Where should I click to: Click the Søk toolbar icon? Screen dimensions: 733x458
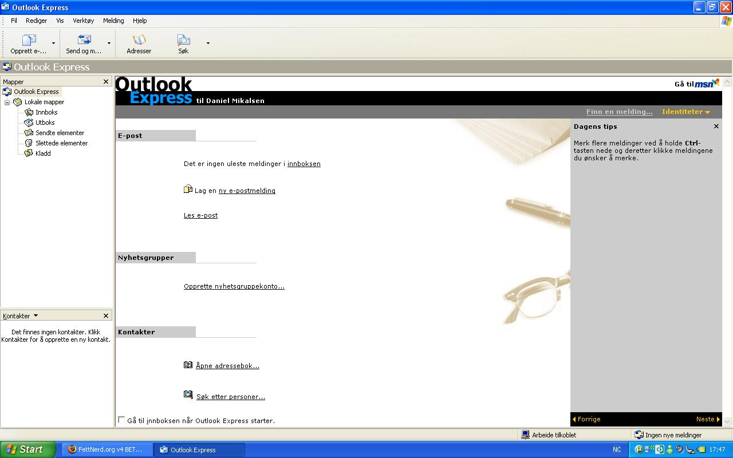(183, 40)
